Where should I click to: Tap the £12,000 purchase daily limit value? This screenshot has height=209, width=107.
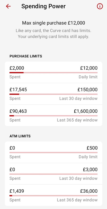tap(89, 68)
